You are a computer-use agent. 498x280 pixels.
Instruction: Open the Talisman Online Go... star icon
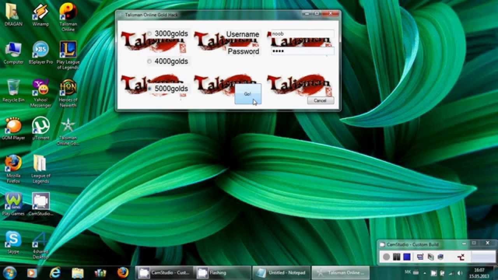tap(68, 131)
